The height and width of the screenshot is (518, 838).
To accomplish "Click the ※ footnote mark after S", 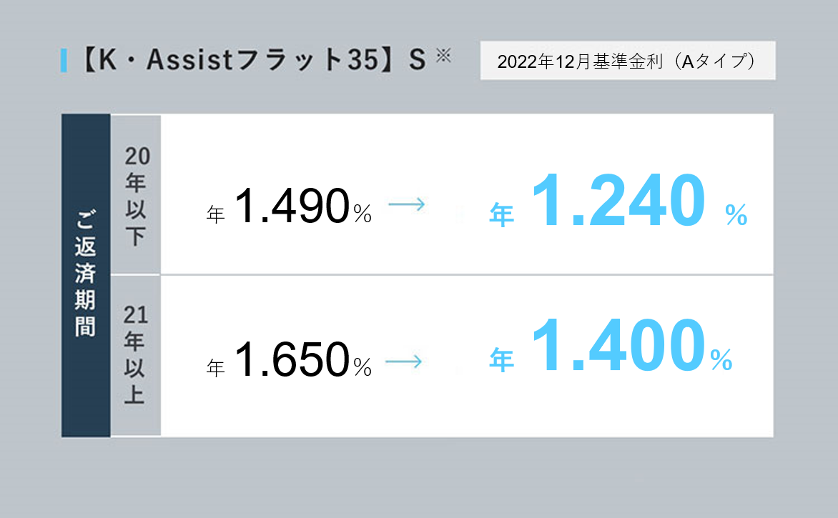I will pyautogui.click(x=443, y=55).
